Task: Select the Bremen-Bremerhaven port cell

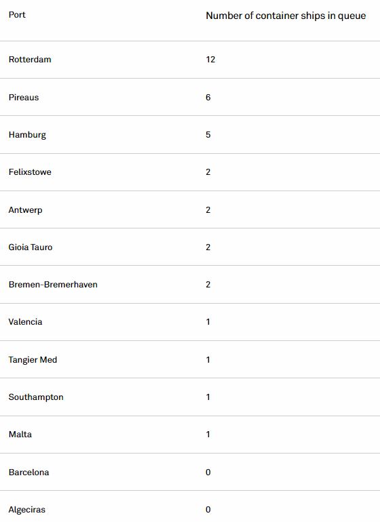Action: coord(53,285)
